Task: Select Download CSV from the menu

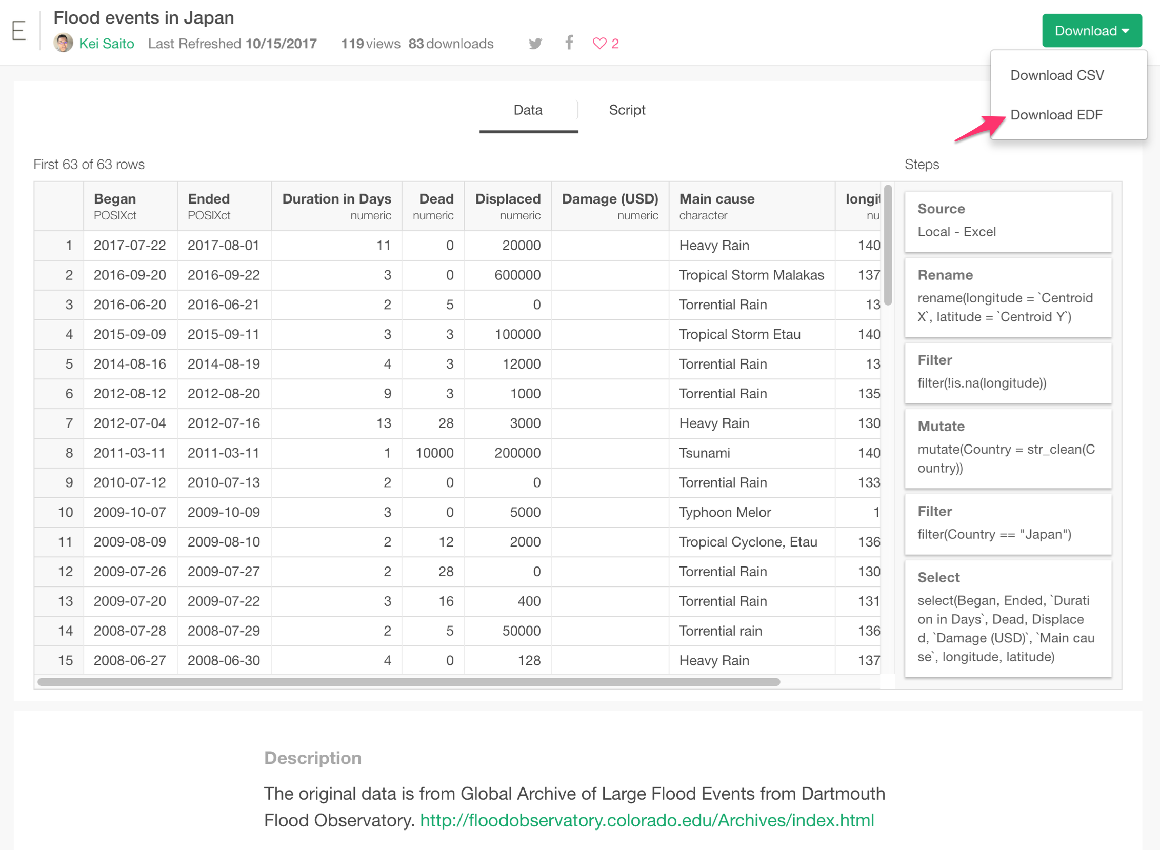Action: coord(1056,75)
